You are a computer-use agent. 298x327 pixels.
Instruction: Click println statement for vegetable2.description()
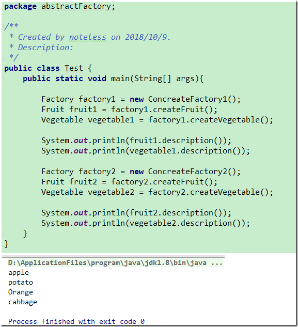click(x=146, y=223)
